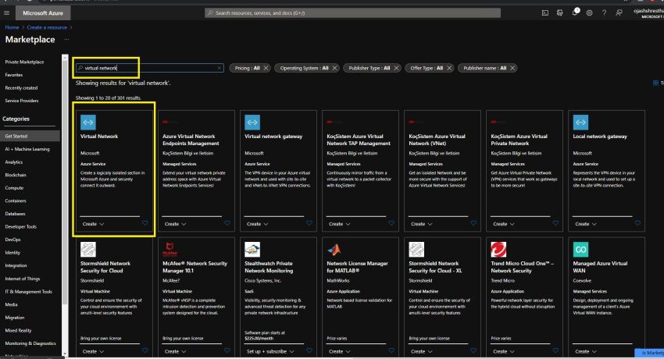Image resolution: width=664 pixels, height=359 pixels.
Task: Click the Network License Manager MATLAB logo
Action: point(334,250)
